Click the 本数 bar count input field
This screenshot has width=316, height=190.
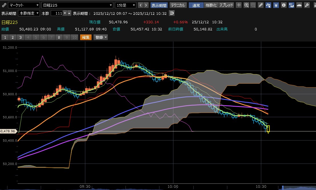(x=56, y=13)
